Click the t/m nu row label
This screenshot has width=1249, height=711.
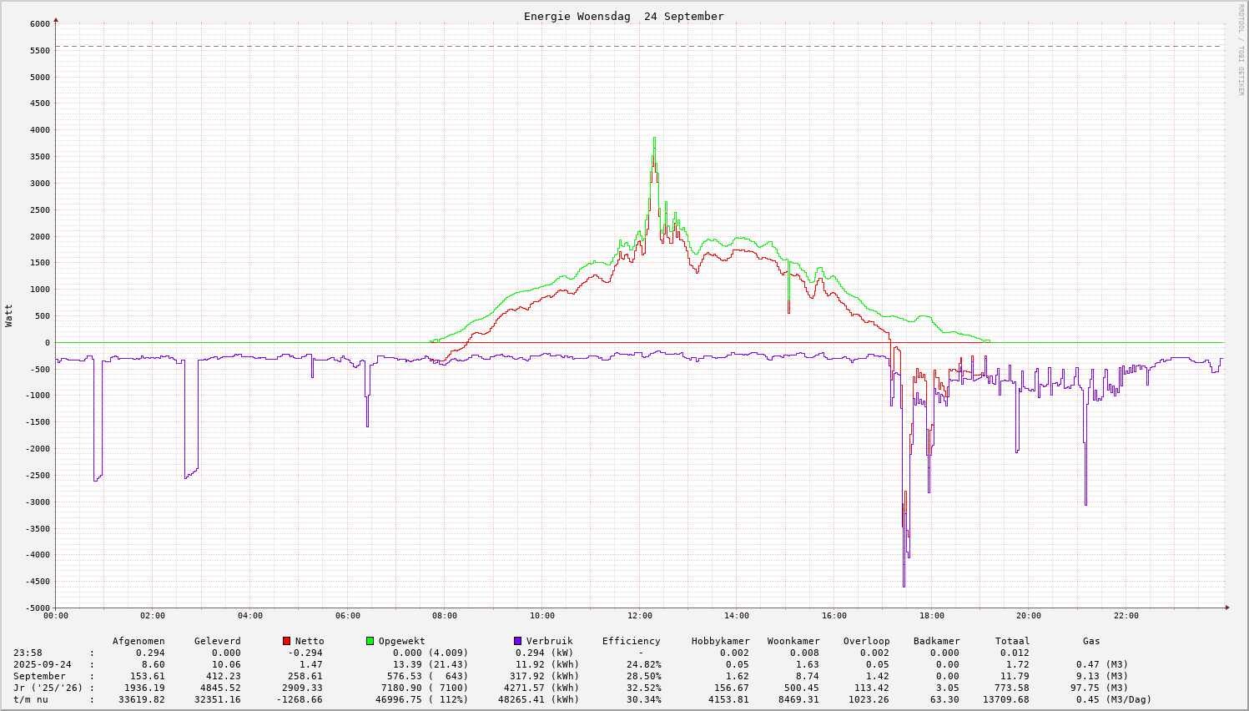point(31,699)
